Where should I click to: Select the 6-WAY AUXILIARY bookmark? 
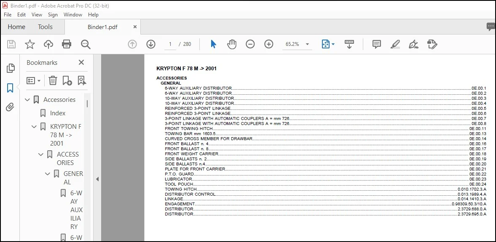pos(76,210)
